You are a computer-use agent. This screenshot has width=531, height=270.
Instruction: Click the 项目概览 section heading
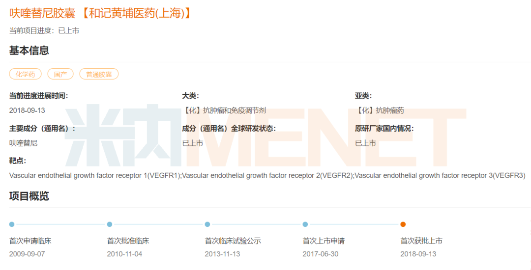(x=29, y=196)
